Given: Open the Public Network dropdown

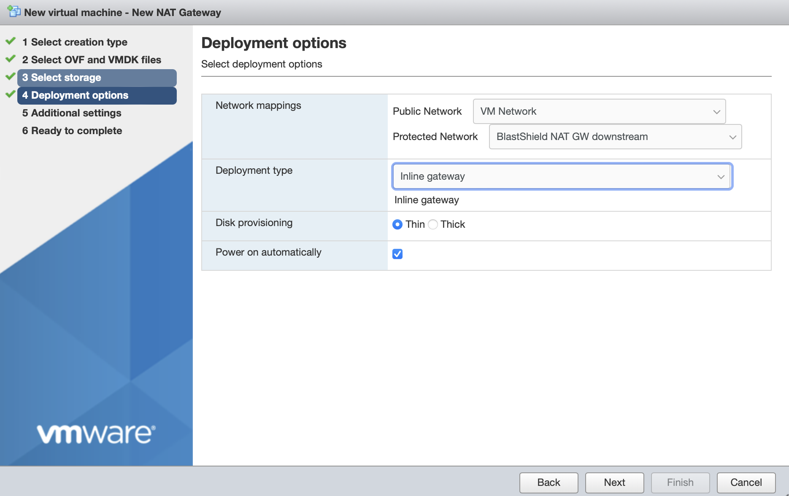Looking at the screenshot, I should point(716,111).
